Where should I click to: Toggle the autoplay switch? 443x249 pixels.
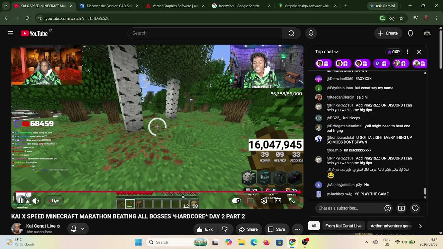(x=236, y=201)
